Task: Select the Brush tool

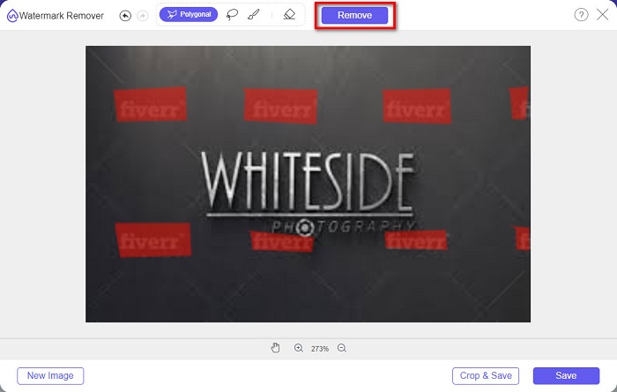Action: tap(254, 15)
